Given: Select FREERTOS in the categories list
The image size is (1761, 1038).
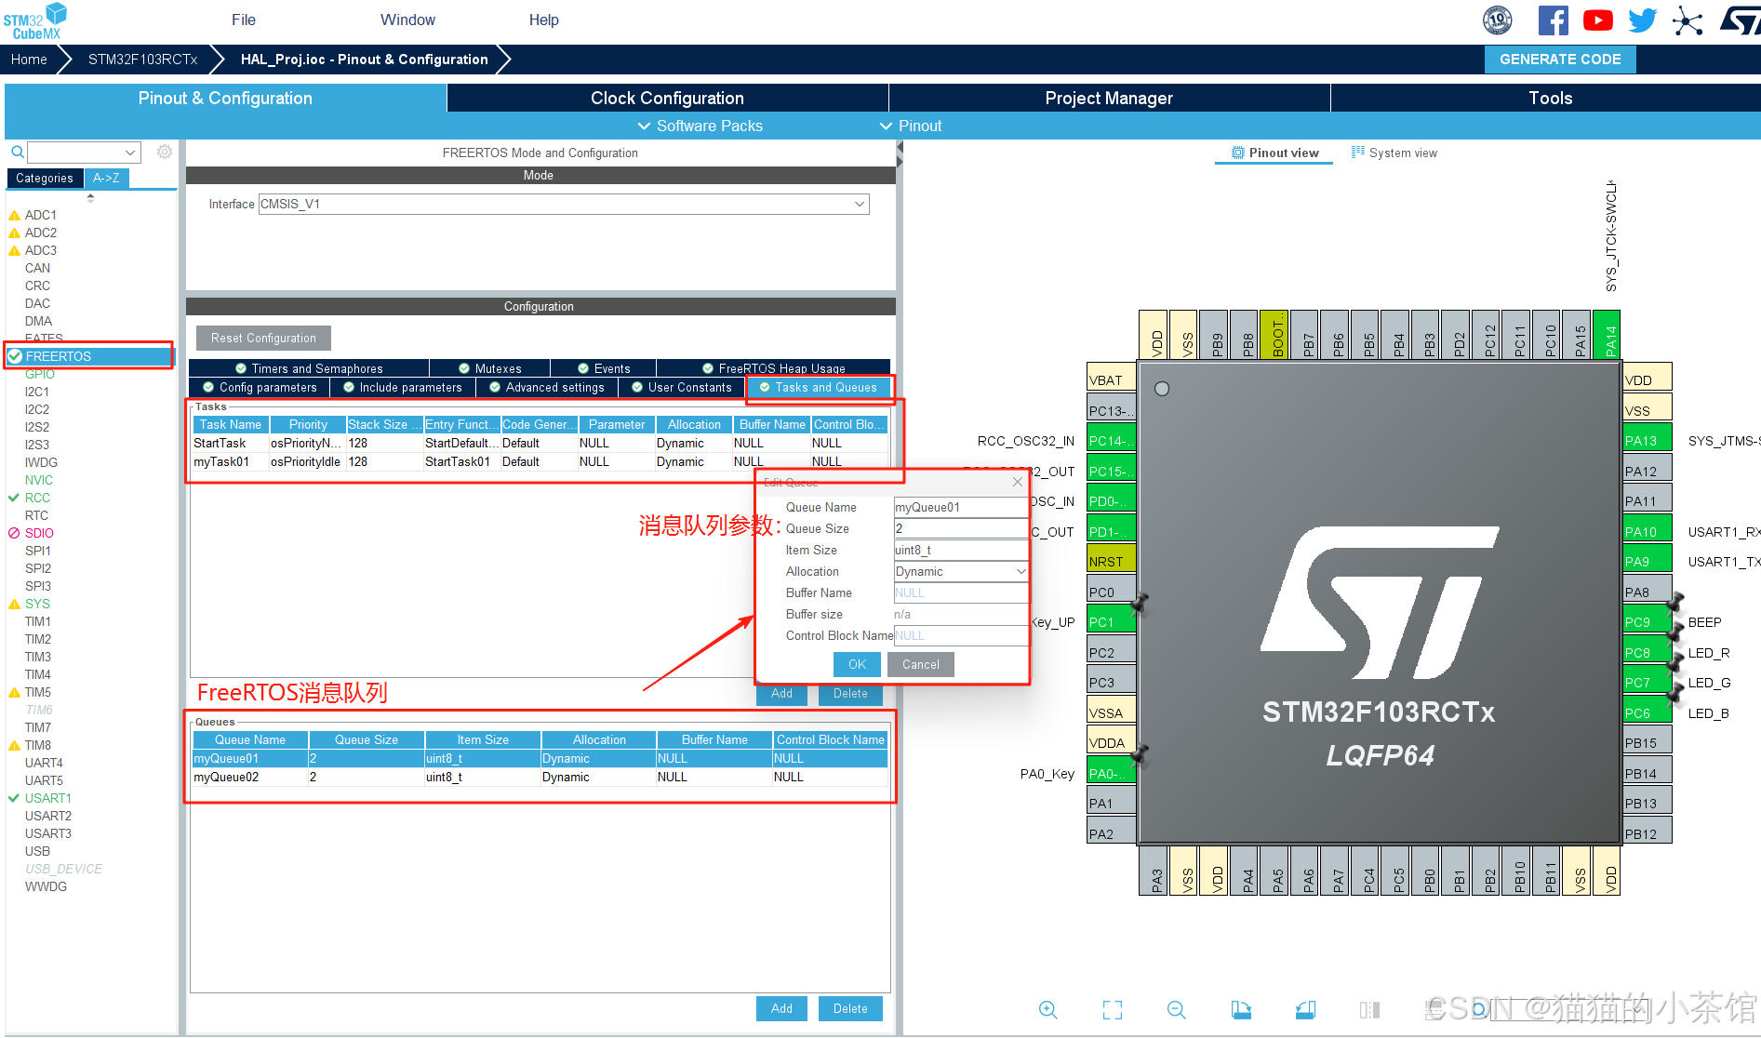Looking at the screenshot, I should (x=89, y=356).
